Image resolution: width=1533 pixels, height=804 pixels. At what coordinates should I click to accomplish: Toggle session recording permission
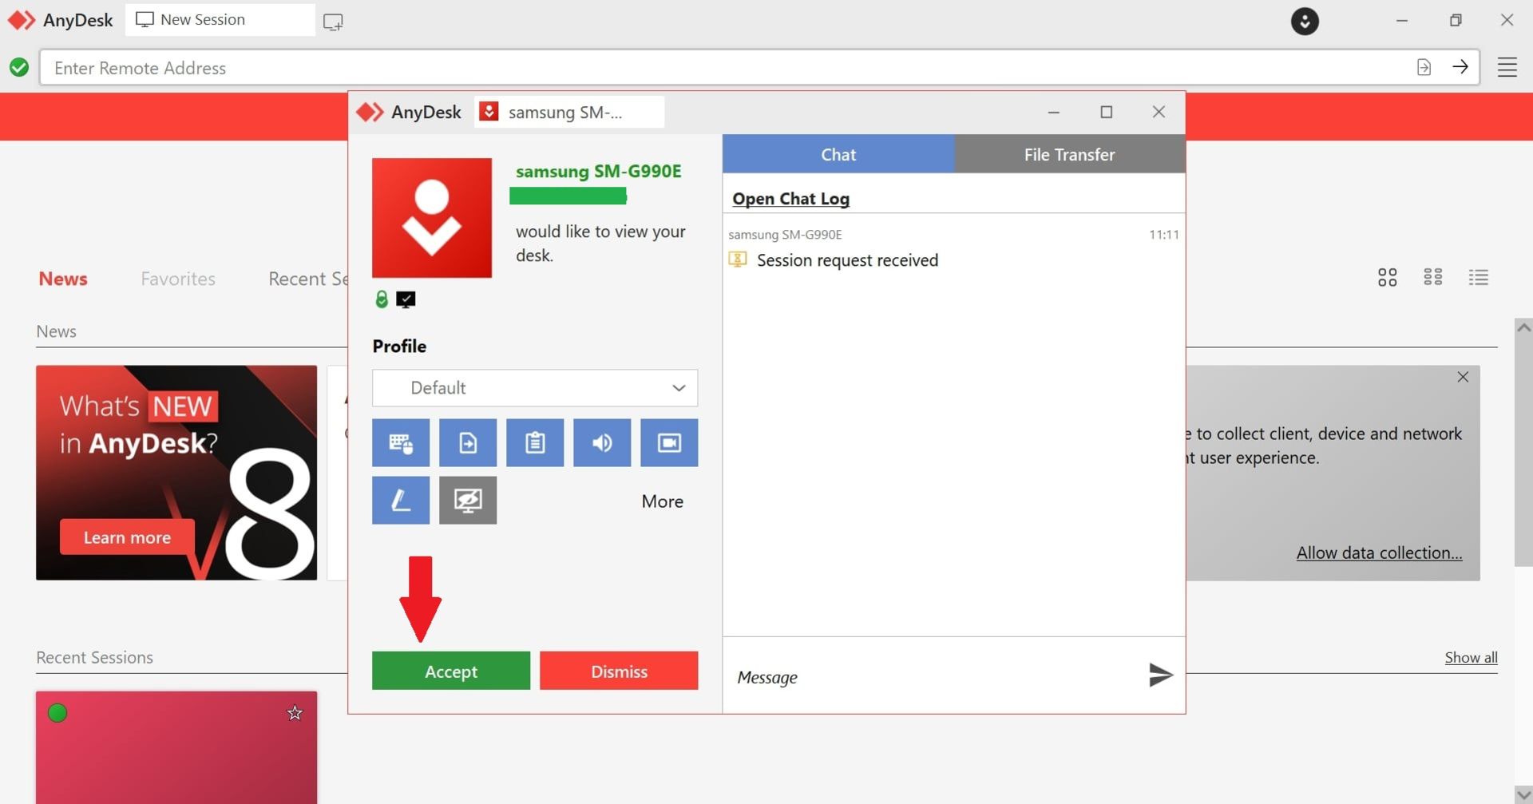[669, 442]
